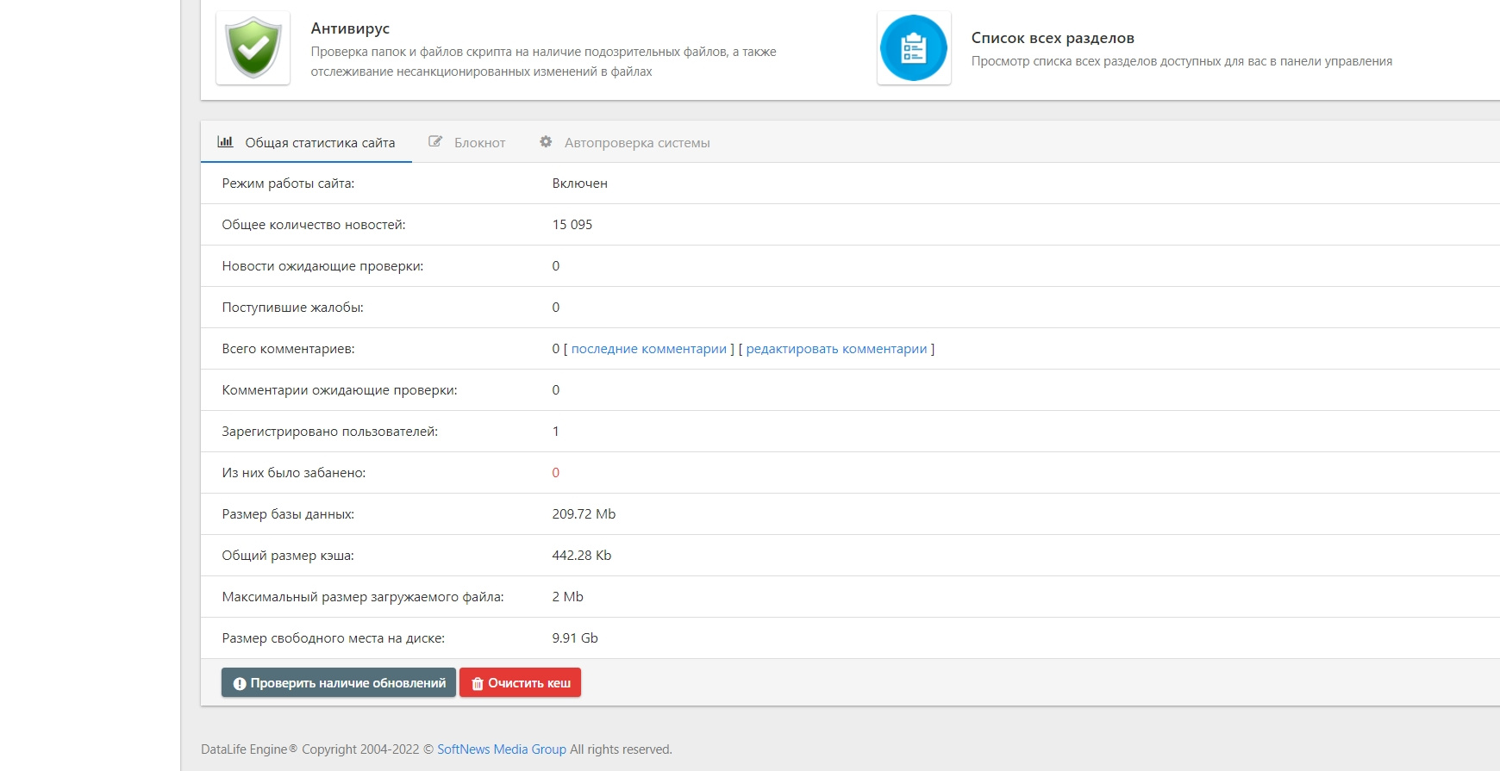Click the red banned users count zero
Viewport: 1500px width, 771px height.
tap(556, 473)
